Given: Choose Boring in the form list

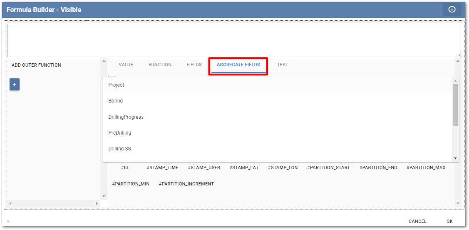Looking at the screenshot, I should (277, 101).
